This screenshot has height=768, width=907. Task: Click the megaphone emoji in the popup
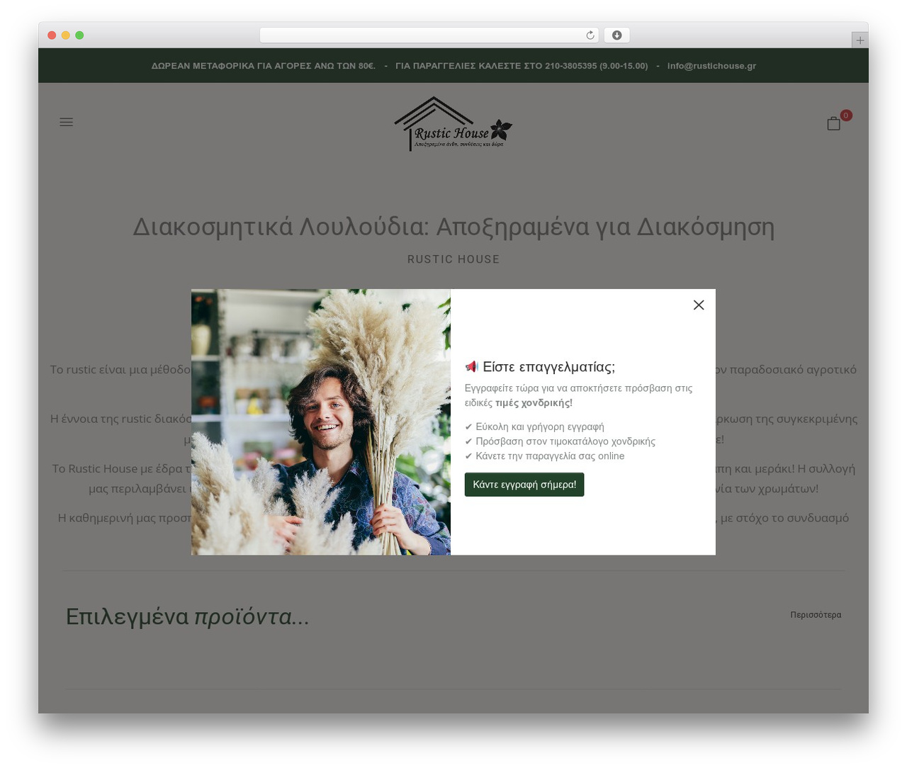pos(472,366)
